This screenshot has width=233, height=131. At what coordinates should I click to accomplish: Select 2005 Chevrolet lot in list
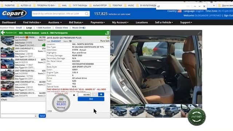click(x=23, y=52)
